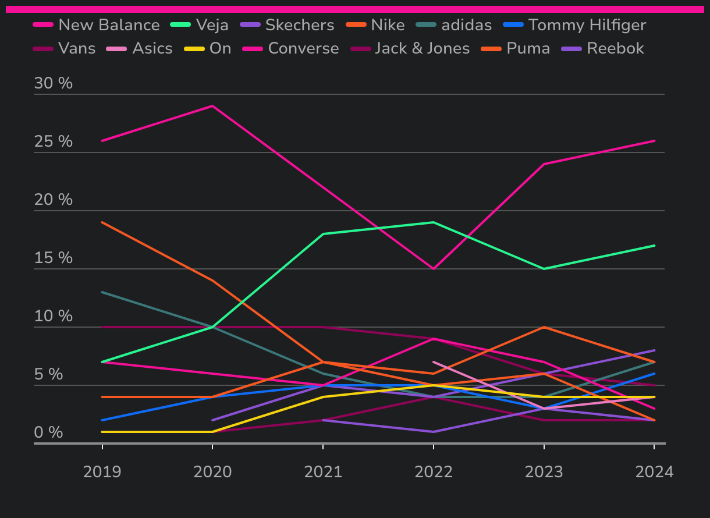
Task: Hide the adidas series from the chart
Action: tap(466, 25)
